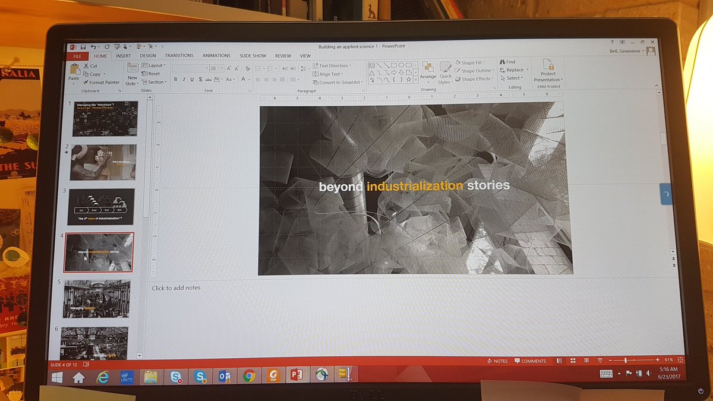
Task: Click the zoom slider handle in status bar
Action: 625,360
